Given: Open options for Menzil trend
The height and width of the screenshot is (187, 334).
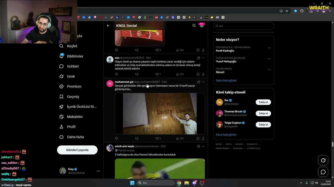Looking at the screenshot, I should tap(269, 69).
